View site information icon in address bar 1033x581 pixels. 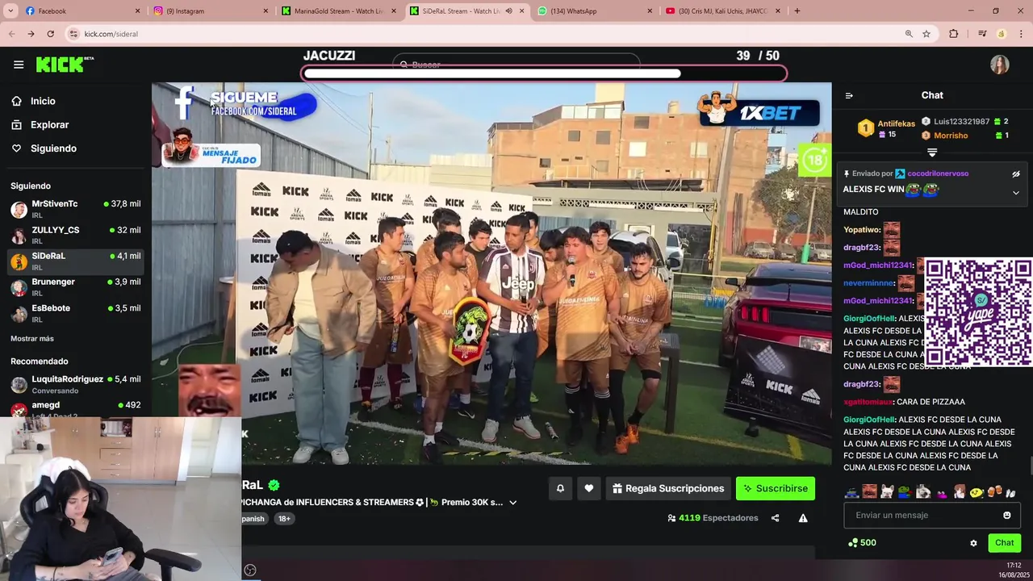click(74, 34)
